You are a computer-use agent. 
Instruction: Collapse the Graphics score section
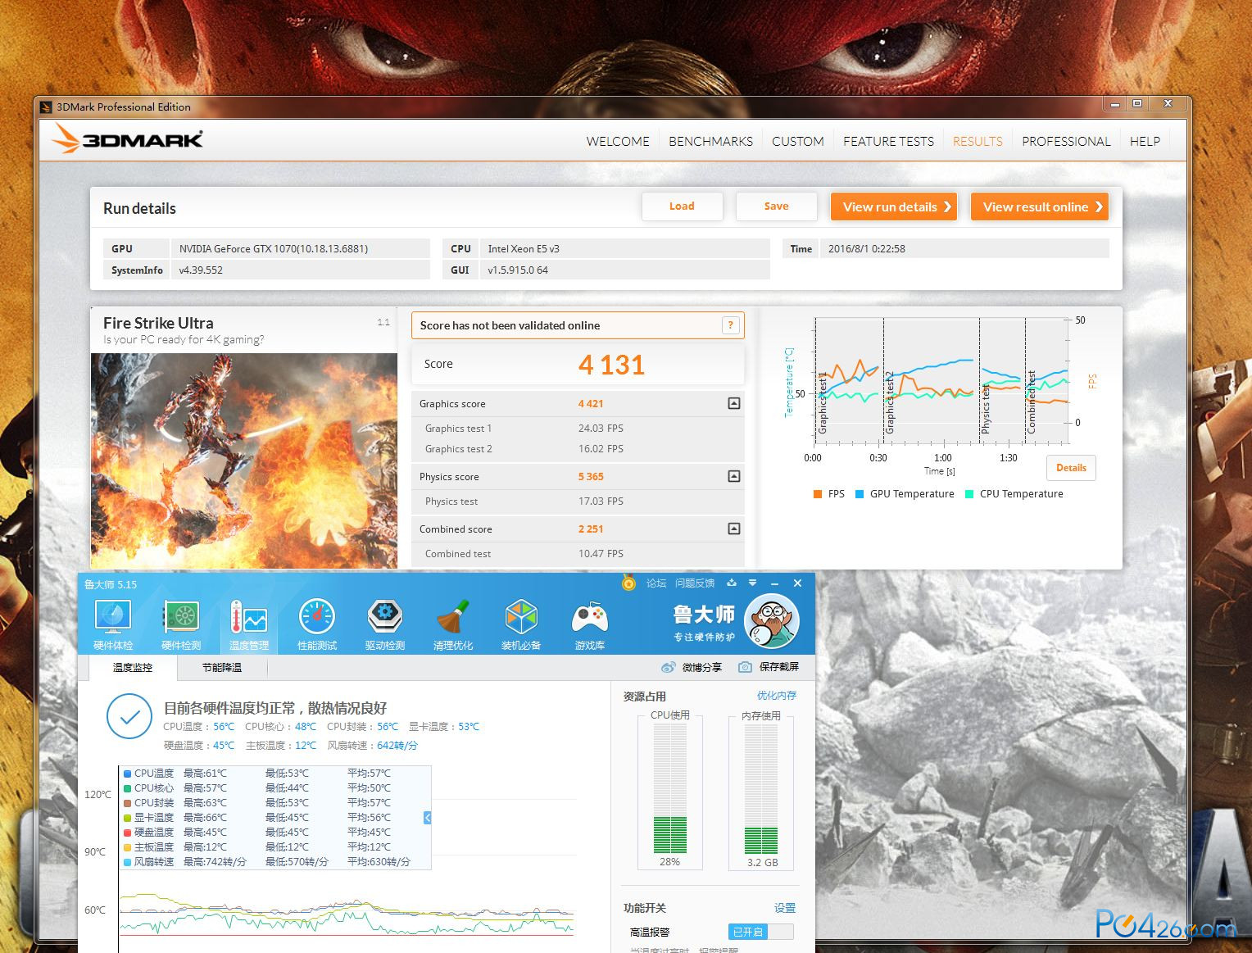point(734,403)
